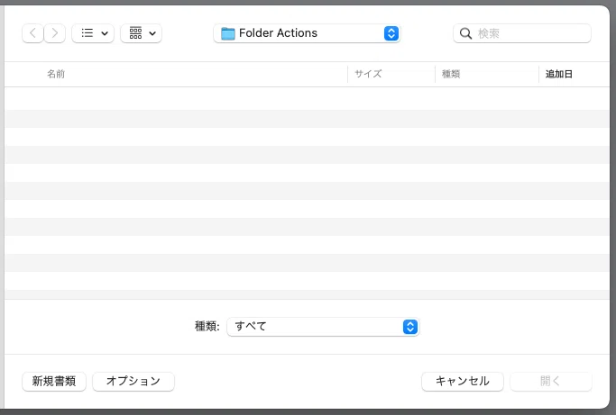616x415 pixels.
Task: Go back with the left chevron button
Action: (x=32, y=33)
